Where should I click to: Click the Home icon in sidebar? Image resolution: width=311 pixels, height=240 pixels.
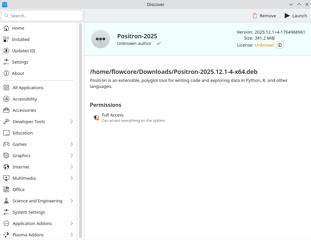pyautogui.click(x=6, y=28)
